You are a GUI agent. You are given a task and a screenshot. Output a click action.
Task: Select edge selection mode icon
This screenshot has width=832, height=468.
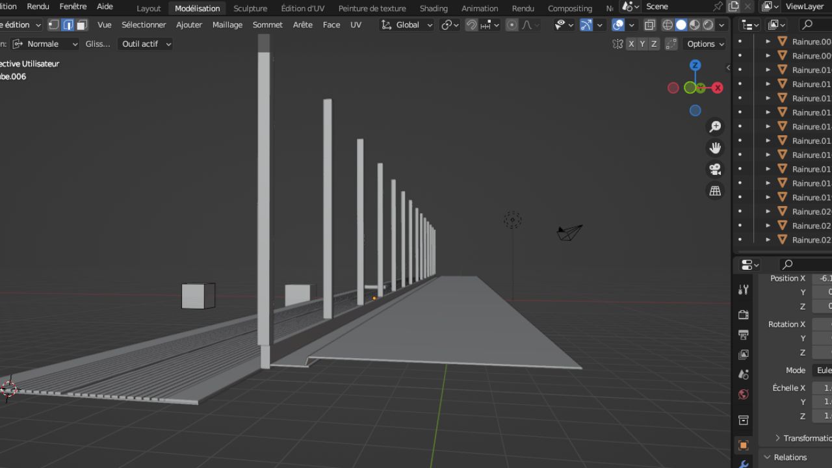coord(68,25)
